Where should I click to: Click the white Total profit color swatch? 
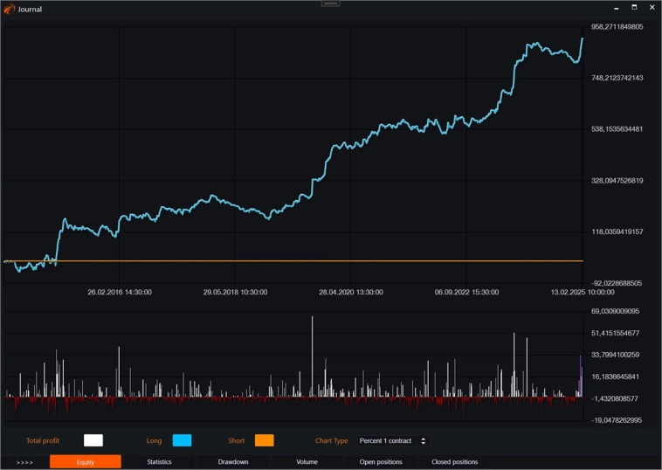pyautogui.click(x=93, y=440)
